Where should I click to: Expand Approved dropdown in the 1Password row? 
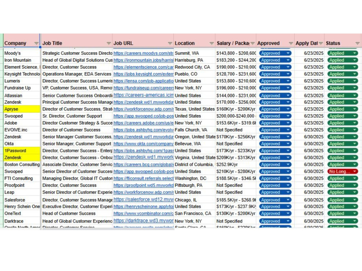(x=288, y=150)
